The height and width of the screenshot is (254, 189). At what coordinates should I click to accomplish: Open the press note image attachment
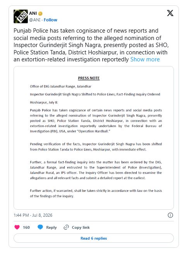click(x=94, y=138)
